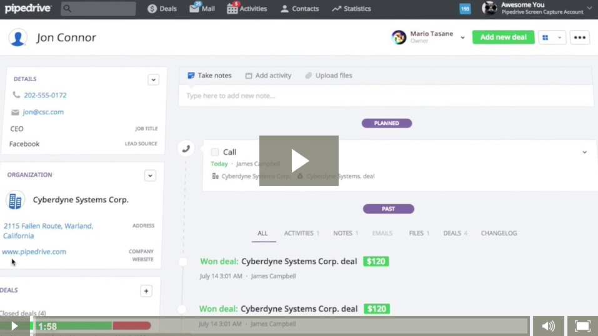Click Jon Connor's person avatar icon
The height and width of the screenshot is (336, 598).
click(x=17, y=37)
